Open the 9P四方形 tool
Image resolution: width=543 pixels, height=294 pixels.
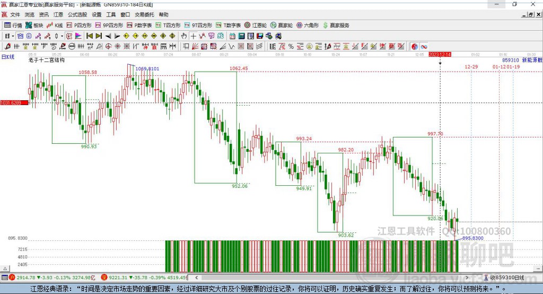click(x=109, y=25)
